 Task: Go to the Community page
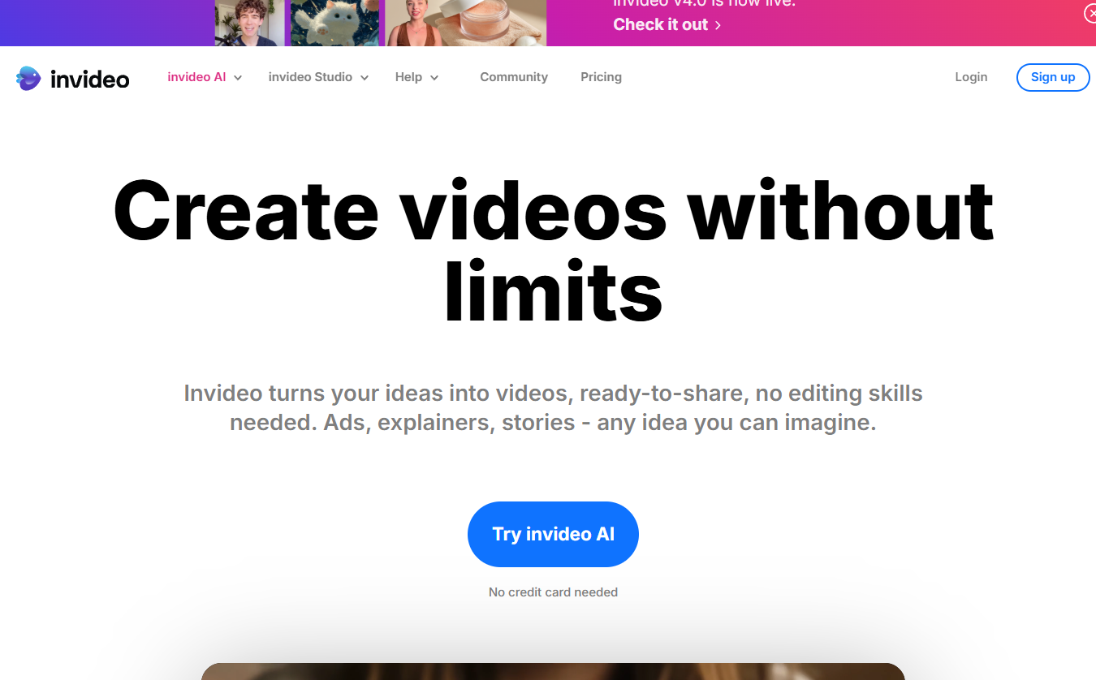(x=514, y=77)
